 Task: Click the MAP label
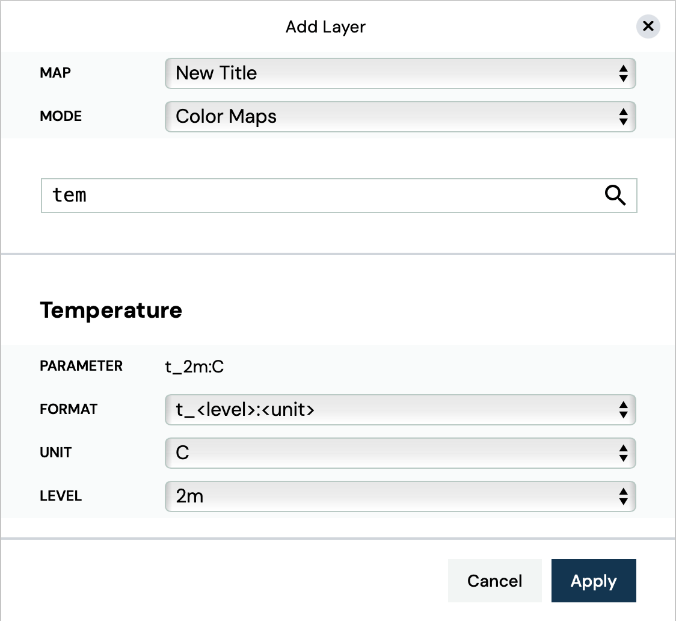pyautogui.click(x=55, y=72)
